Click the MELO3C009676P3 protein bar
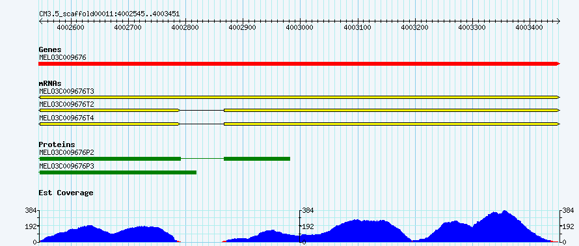The image size is (579, 246). pos(118,172)
